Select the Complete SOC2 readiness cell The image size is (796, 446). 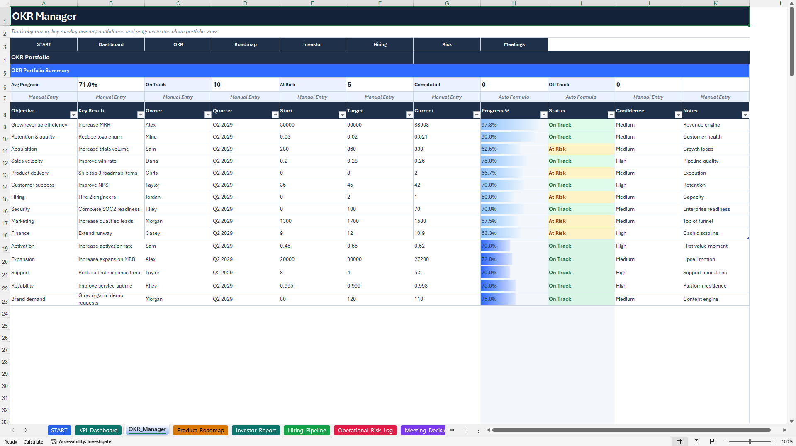tap(111, 209)
